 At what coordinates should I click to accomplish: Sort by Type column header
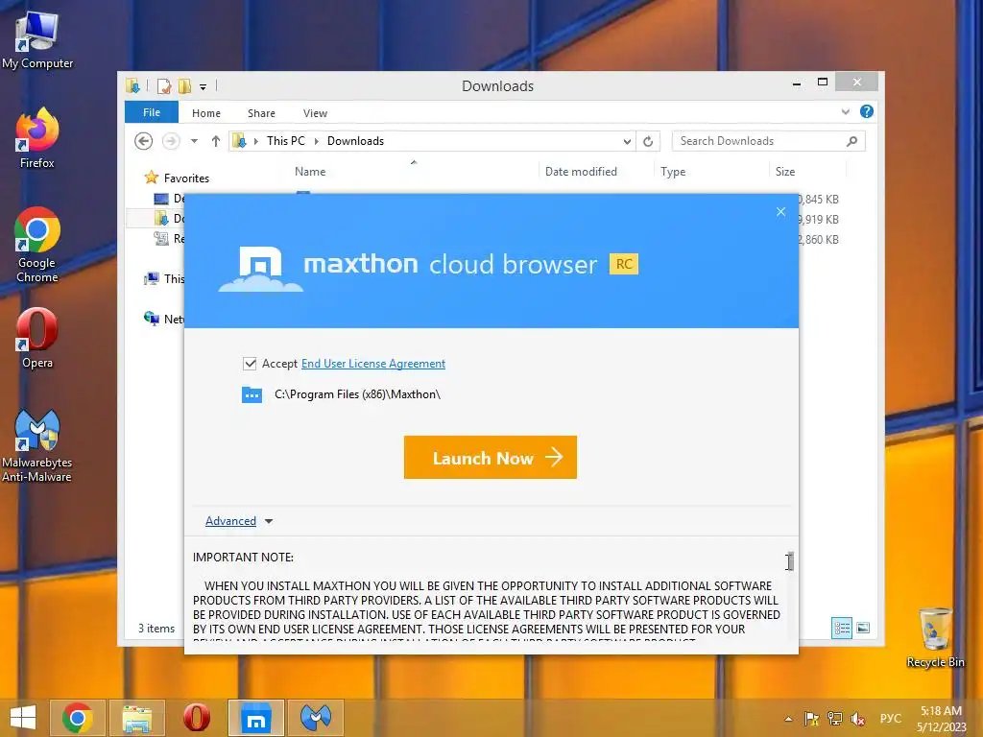[x=673, y=172]
